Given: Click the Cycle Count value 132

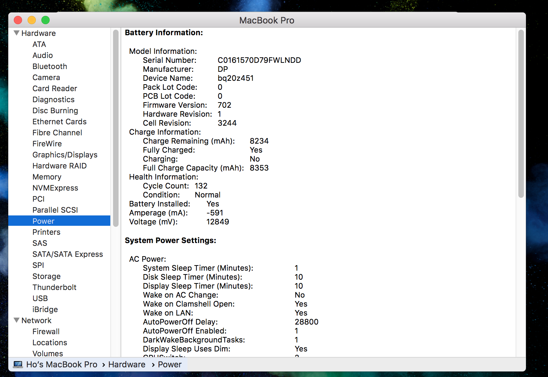Looking at the screenshot, I should pyautogui.click(x=201, y=186).
